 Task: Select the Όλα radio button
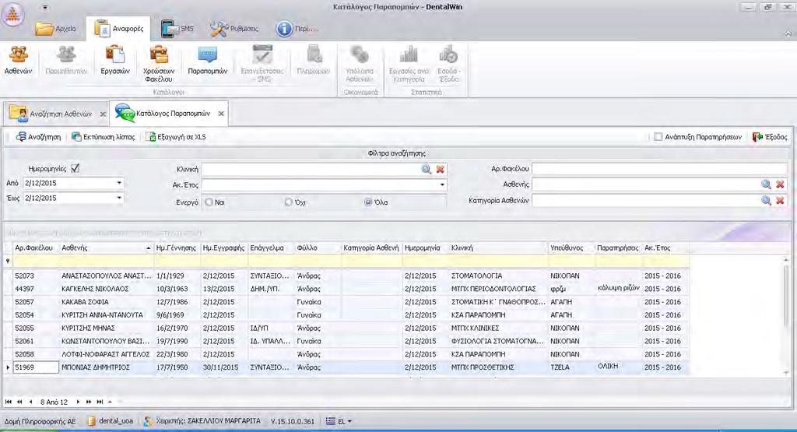pyautogui.click(x=368, y=202)
